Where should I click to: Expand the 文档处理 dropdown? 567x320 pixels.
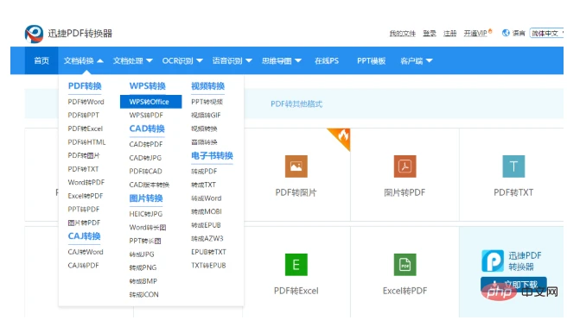coord(133,60)
